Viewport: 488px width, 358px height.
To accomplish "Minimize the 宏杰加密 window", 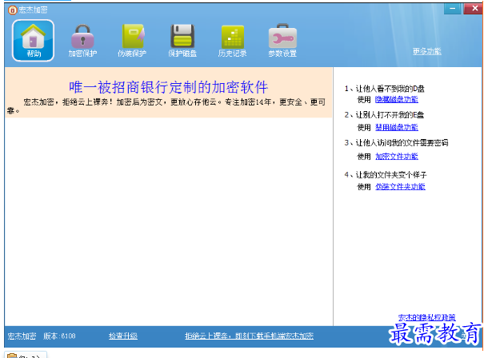I will tap(453, 8).
